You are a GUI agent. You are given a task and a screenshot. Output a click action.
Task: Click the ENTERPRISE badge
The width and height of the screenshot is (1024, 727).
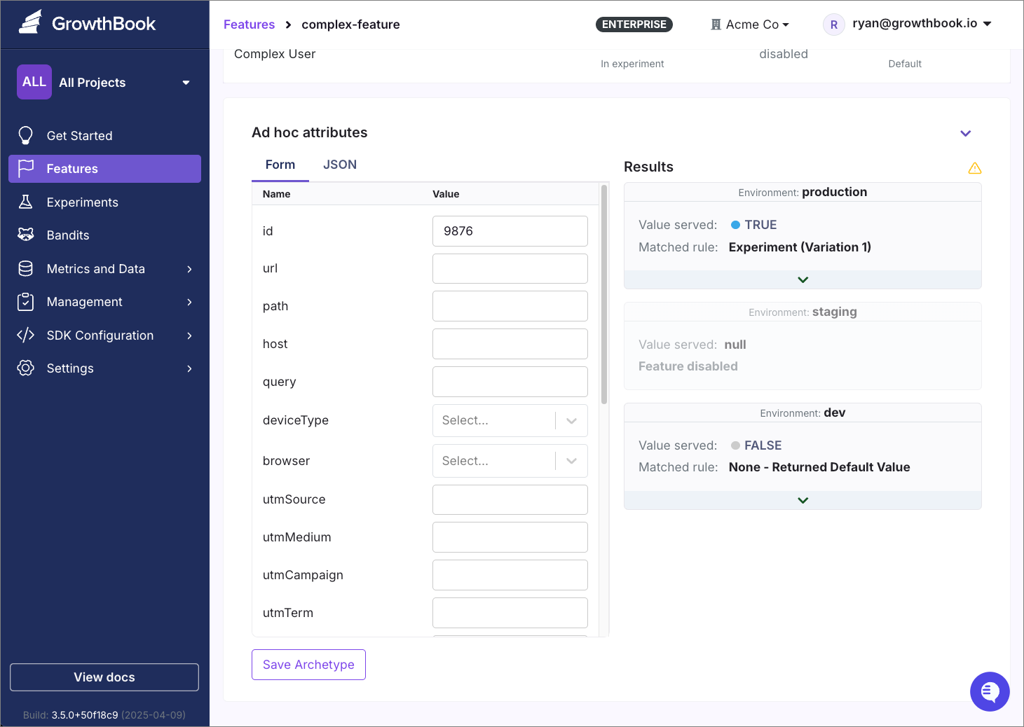coord(634,25)
